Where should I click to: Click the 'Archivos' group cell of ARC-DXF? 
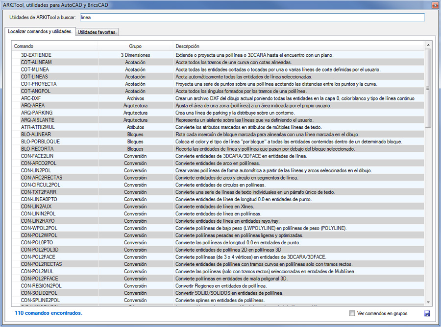(135, 98)
